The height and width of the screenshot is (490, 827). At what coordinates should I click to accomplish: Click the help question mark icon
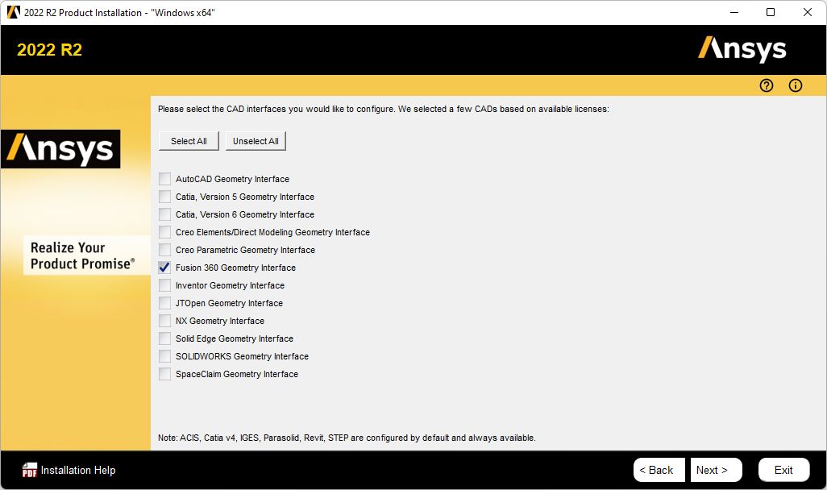point(766,85)
